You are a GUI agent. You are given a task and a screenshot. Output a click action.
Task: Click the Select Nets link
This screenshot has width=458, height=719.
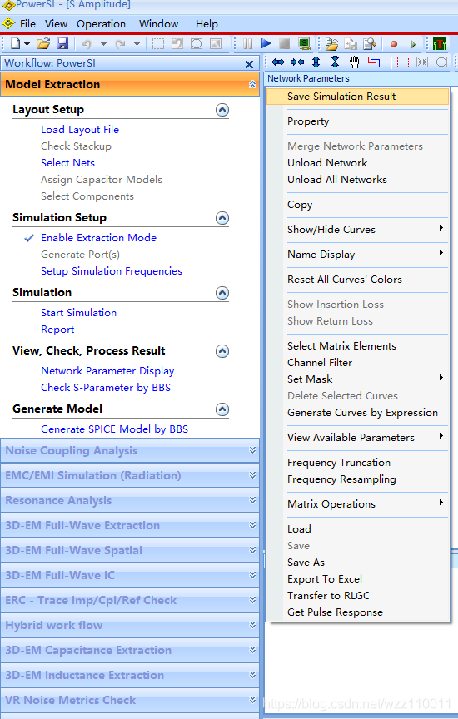(x=68, y=163)
